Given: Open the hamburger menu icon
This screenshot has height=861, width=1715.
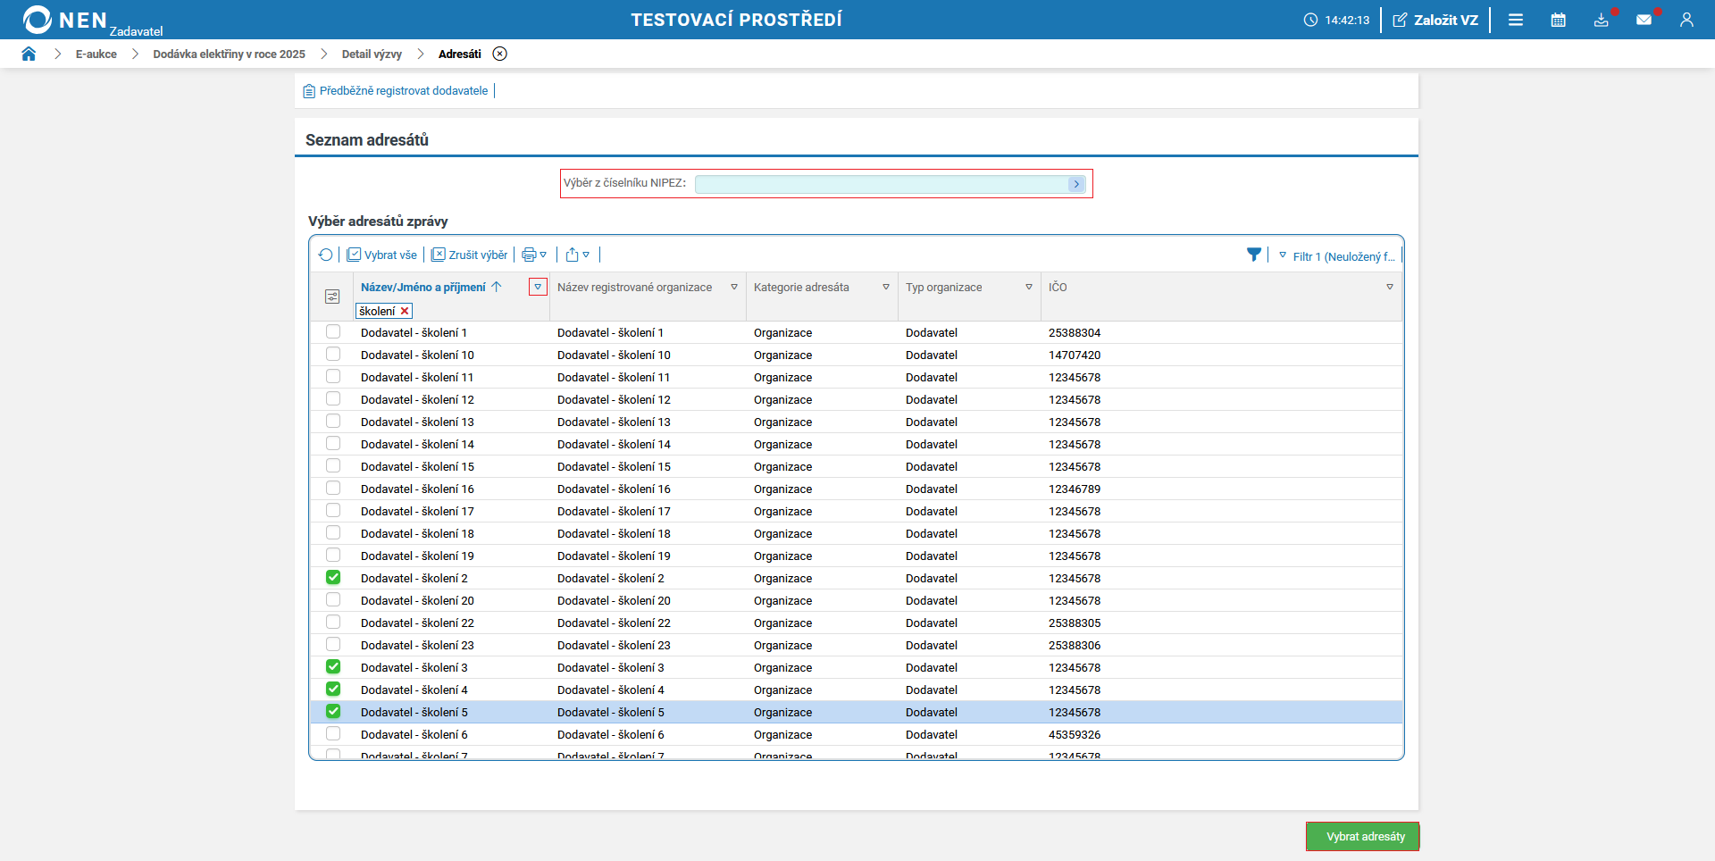Looking at the screenshot, I should tap(1516, 20).
